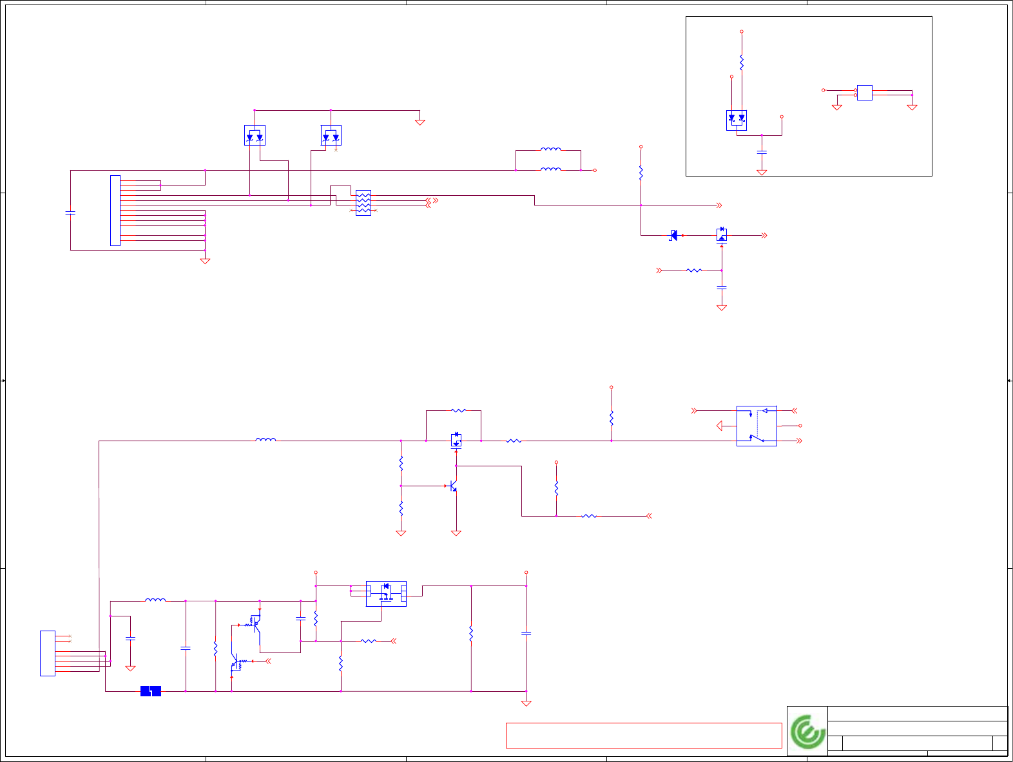Select the capacitor below the small MOSFET gate
The height and width of the screenshot is (762, 1013).
[722, 287]
